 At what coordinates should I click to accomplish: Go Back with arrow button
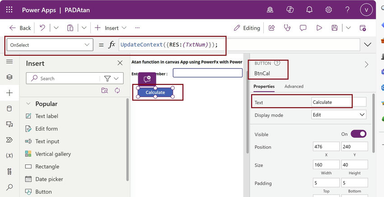tap(20, 28)
